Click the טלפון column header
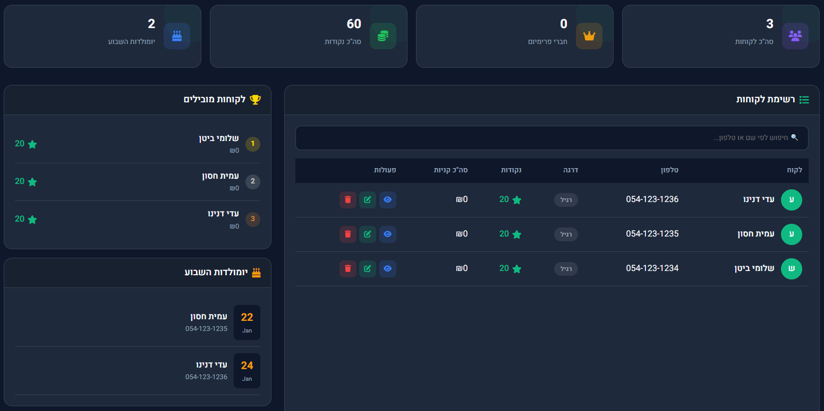This screenshot has width=824, height=411. tap(669, 170)
